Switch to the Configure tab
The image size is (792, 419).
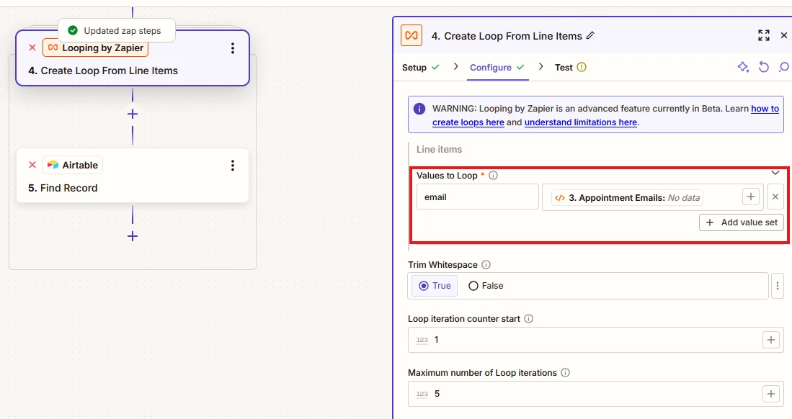coord(497,67)
